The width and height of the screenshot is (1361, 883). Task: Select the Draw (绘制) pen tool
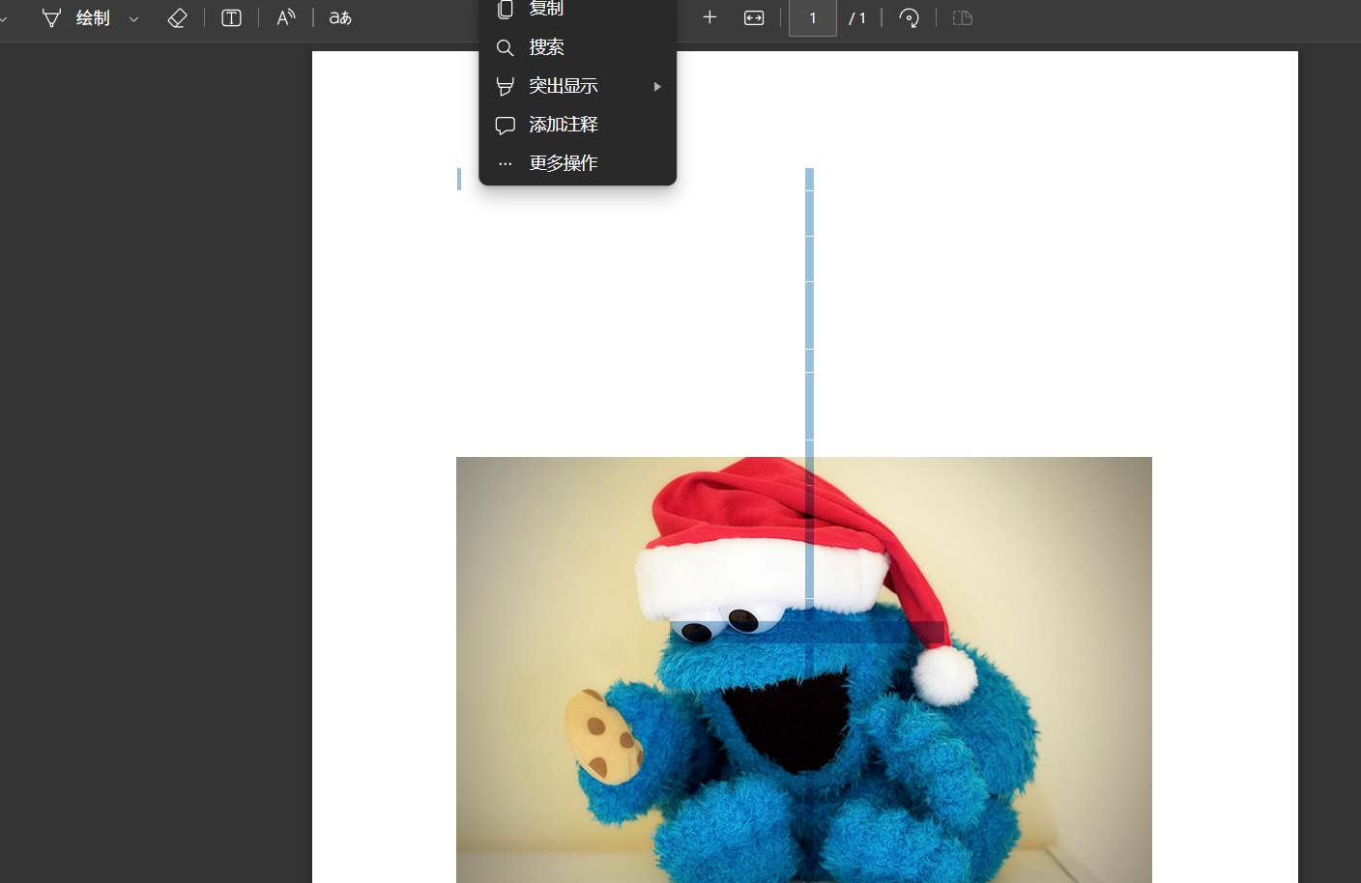76,17
